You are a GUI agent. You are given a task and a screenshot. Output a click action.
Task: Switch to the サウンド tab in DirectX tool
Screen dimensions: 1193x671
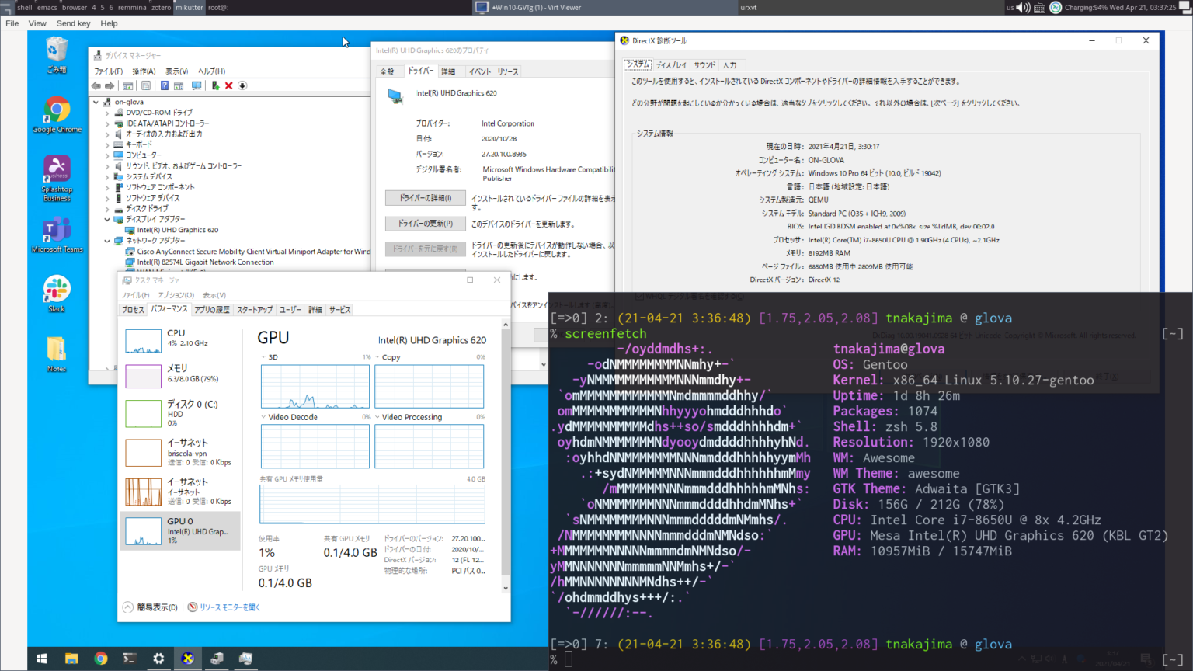click(704, 65)
